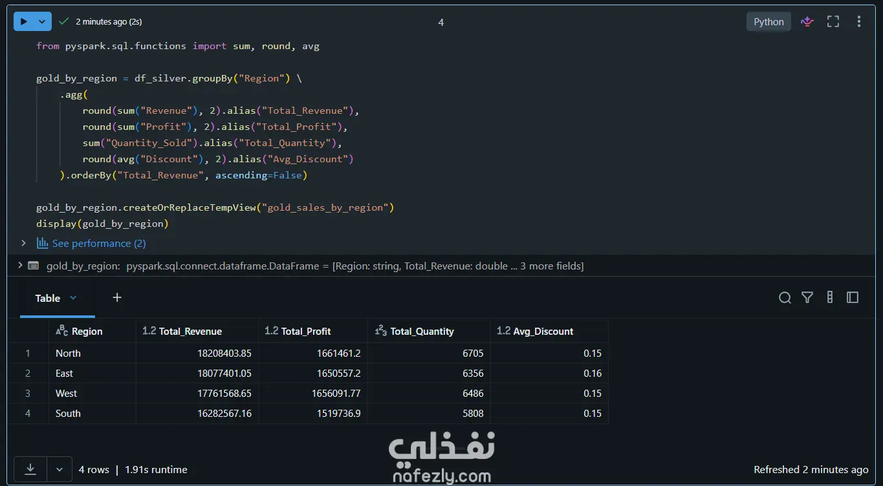The image size is (883, 486).
Task: Click the 4 rows count label
Action: (94, 470)
